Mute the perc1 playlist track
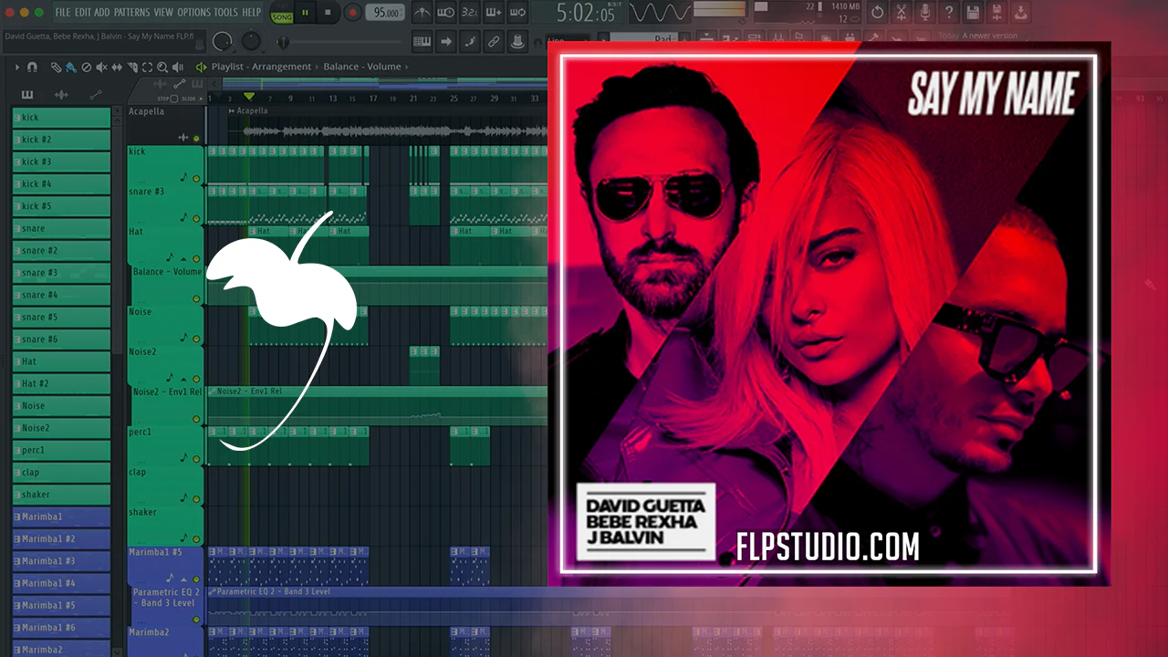The width and height of the screenshot is (1168, 657). 196,459
